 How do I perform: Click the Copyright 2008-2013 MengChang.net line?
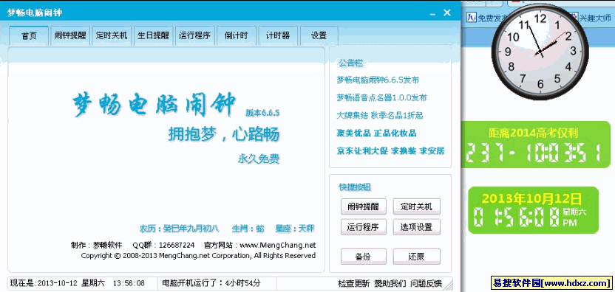point(198,256)
